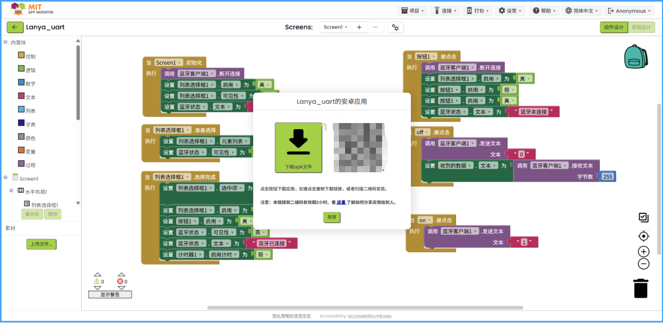Open the Screen1 screen selector dropdown

tap(335, 27)
